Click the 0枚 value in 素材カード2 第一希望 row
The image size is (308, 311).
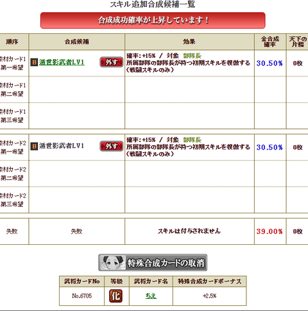[298, 147]
